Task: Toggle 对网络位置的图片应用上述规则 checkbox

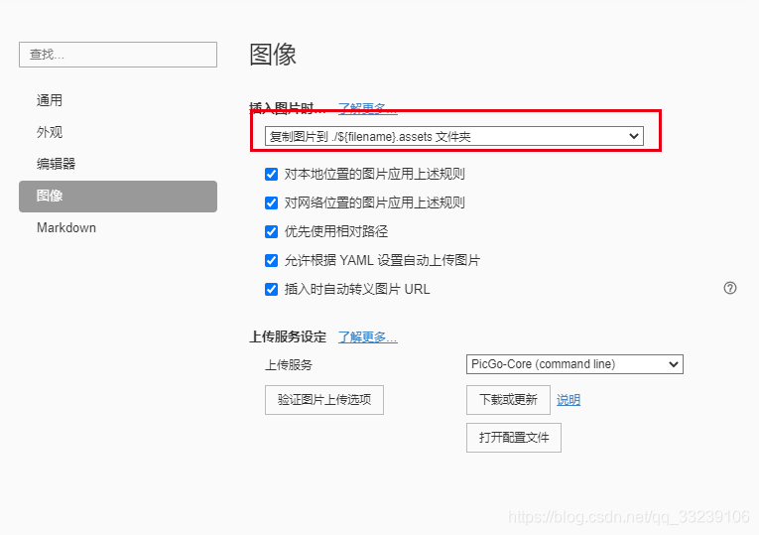Action: tap(272, 202)
